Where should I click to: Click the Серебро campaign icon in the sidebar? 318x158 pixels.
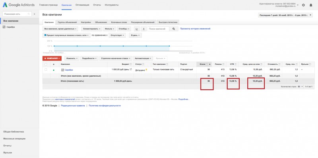pyautogui.click(x=4, y=27)
